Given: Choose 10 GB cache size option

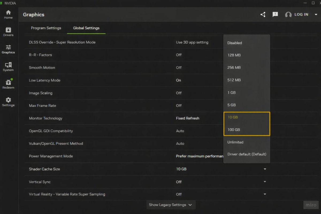Looking at the screenshot, I should click(247, 117).
